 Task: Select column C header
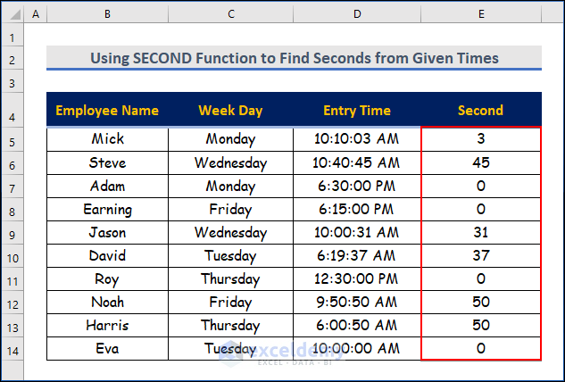pos(230,14)
